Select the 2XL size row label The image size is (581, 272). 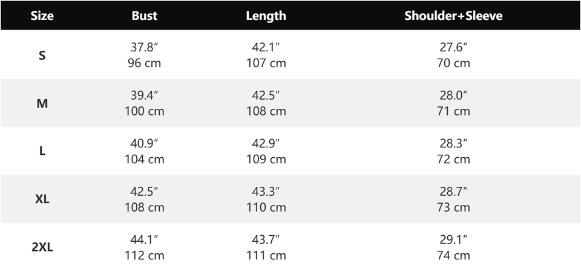[x=42, y=247]
